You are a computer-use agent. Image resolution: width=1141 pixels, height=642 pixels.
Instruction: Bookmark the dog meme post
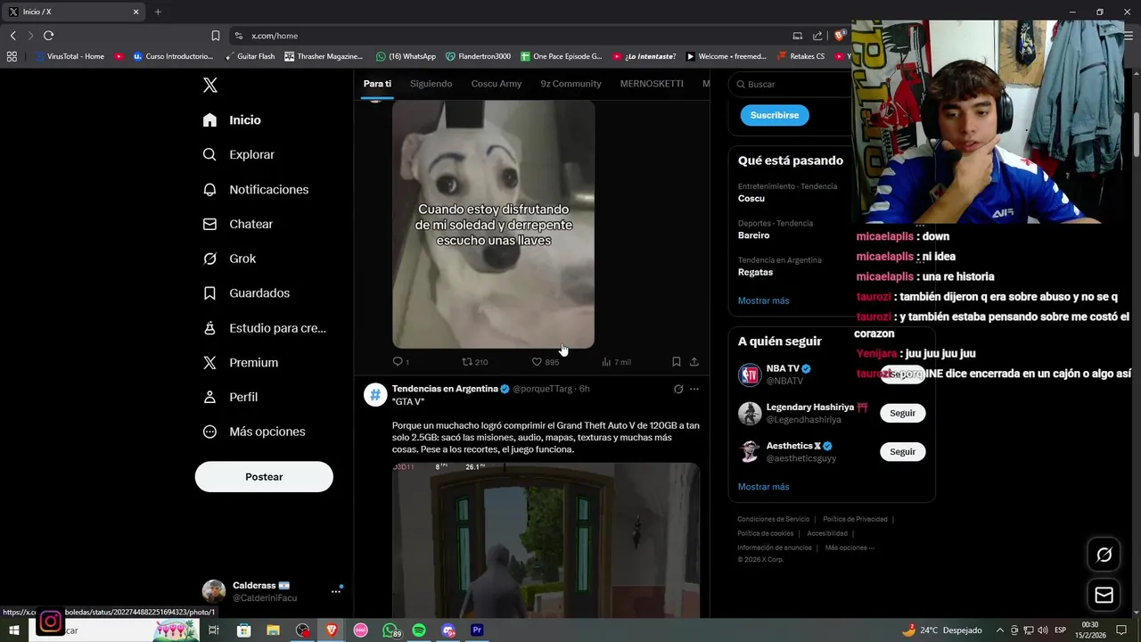tap(676, 362)
